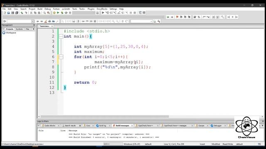This screenshot has width=266, height=149.
Task: Click the 'Read/Write' status bar entry
Action: pyautogui.click(x=228, y=144)
